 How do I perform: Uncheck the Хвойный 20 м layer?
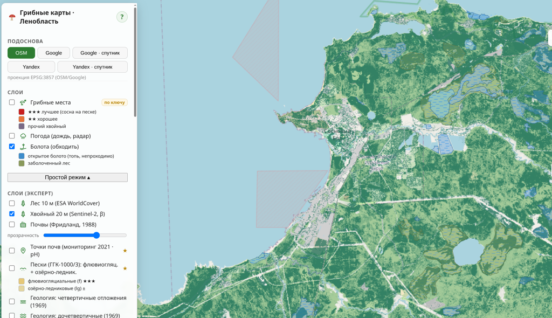click(x=12, y=214)
